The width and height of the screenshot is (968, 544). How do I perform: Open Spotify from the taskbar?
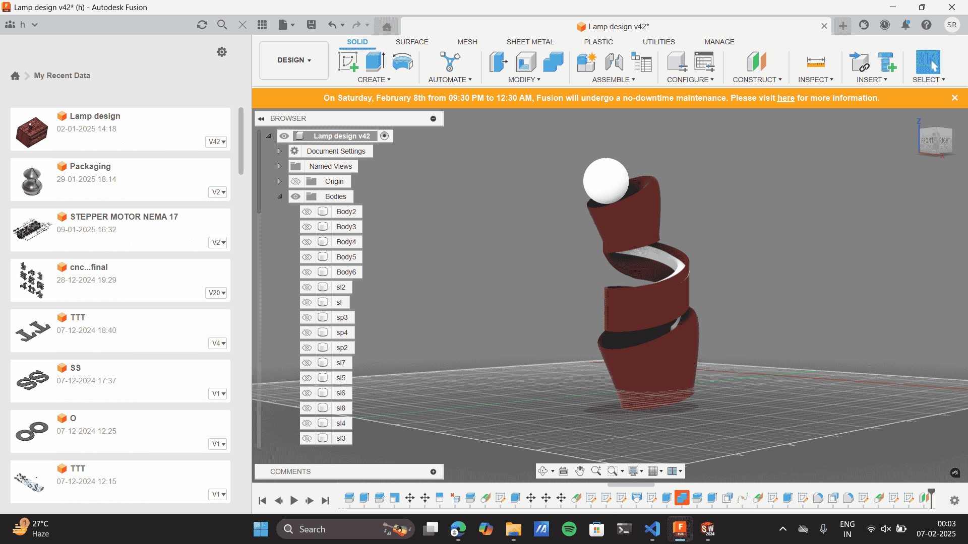click(569, 529)
